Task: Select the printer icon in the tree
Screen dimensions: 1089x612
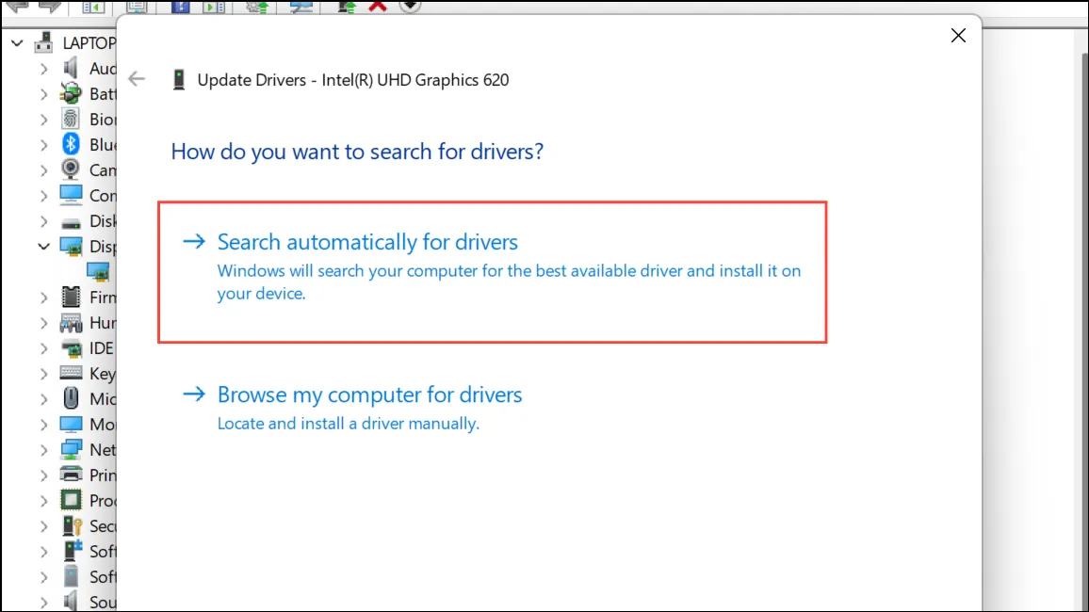Action: pyautogui.click(x=70, y=475)
